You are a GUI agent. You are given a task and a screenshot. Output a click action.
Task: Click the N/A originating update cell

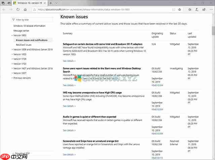[x=154, y=44]
